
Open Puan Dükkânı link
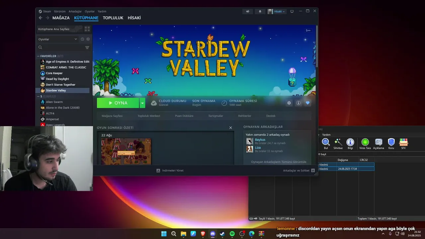point(184,116)
